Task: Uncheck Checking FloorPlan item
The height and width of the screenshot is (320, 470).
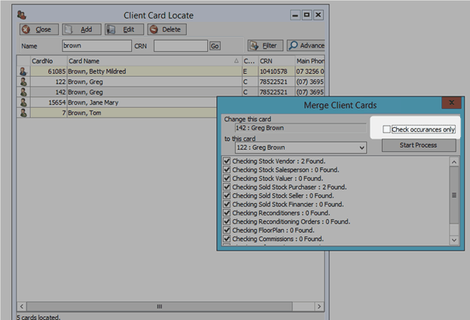Action: (227, 230)
